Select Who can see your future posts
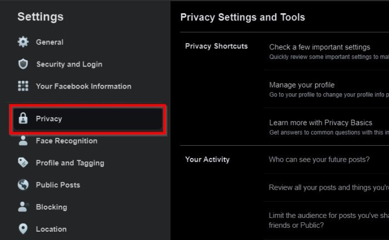The height and width of the screenshot is (240, 389). tap(319, 160)
